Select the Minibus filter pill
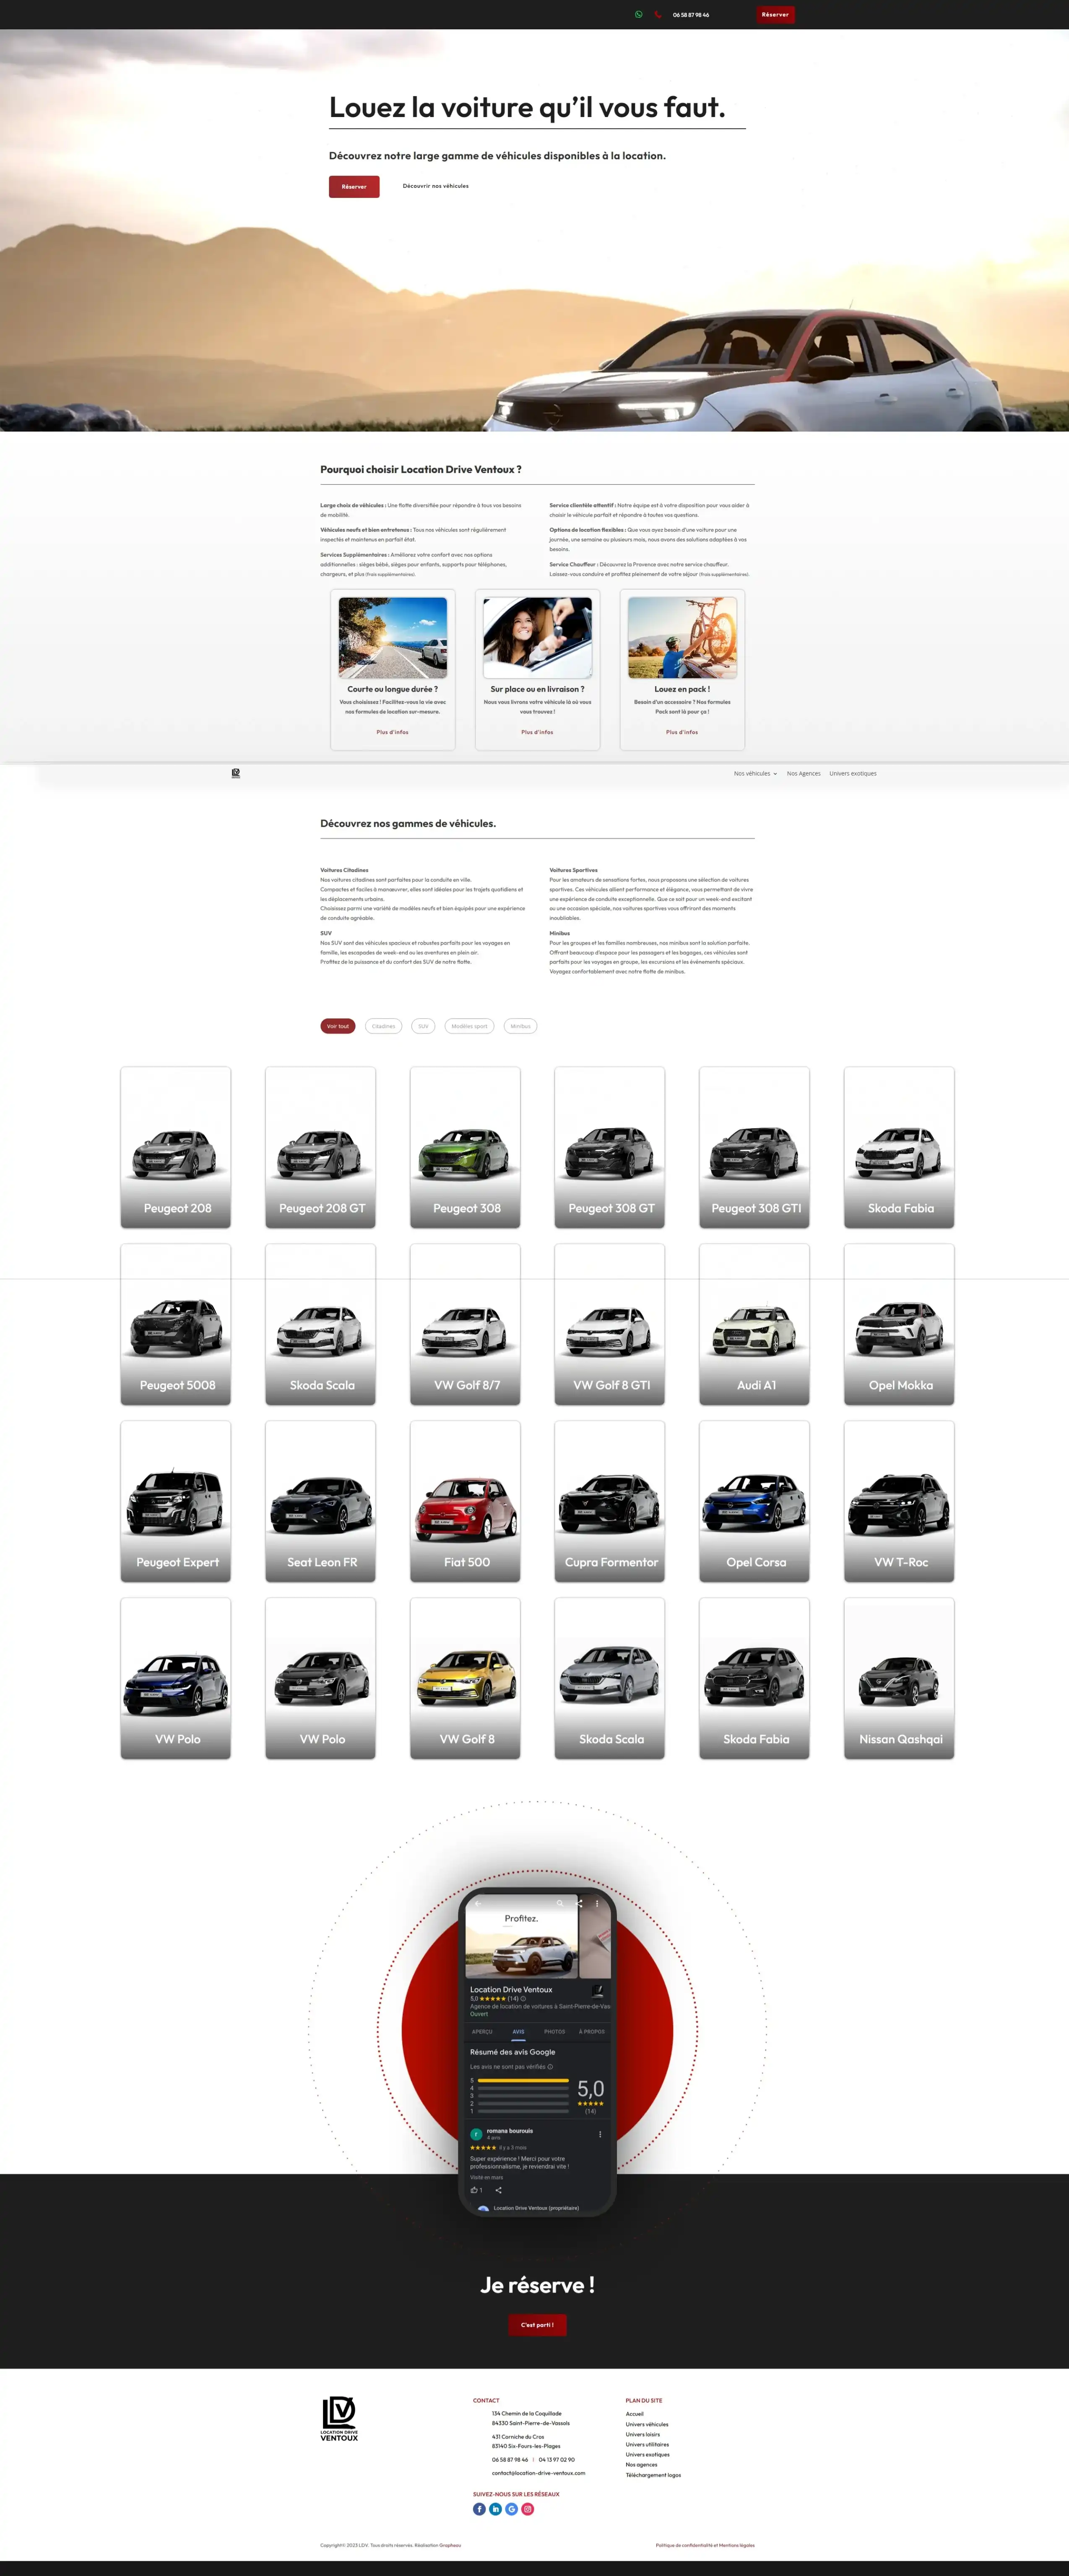 [x=520, y=1026]
